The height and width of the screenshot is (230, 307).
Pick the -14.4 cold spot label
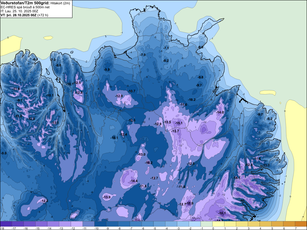pos(134,181)
